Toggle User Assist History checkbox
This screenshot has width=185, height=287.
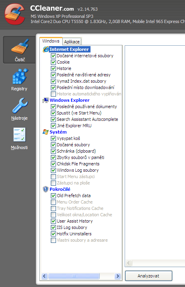tap(53, 221)
